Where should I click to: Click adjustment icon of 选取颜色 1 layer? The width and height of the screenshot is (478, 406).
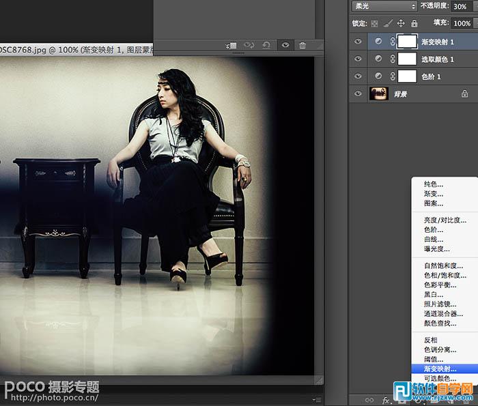click(378, 59)
